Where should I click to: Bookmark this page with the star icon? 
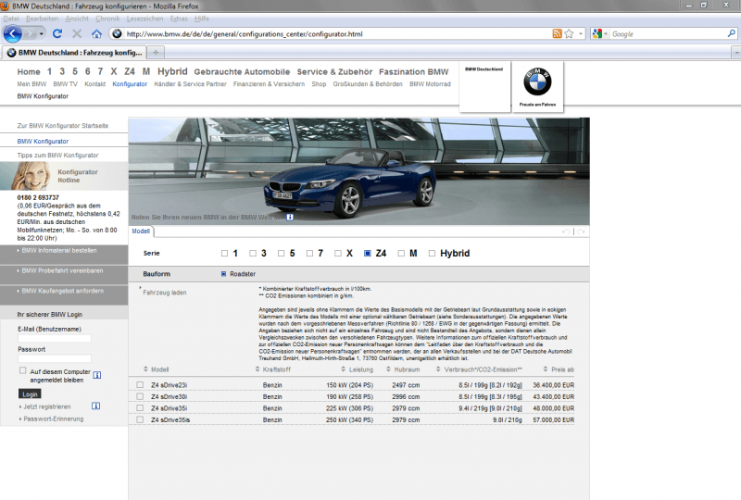(x=569, y=33)
